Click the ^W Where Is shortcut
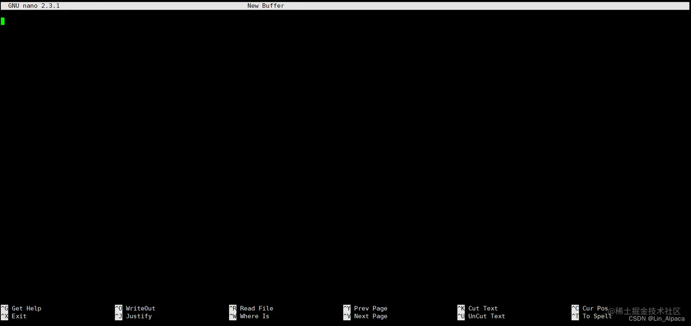This screenshot has height=326, width=691. tap(249, 316)
